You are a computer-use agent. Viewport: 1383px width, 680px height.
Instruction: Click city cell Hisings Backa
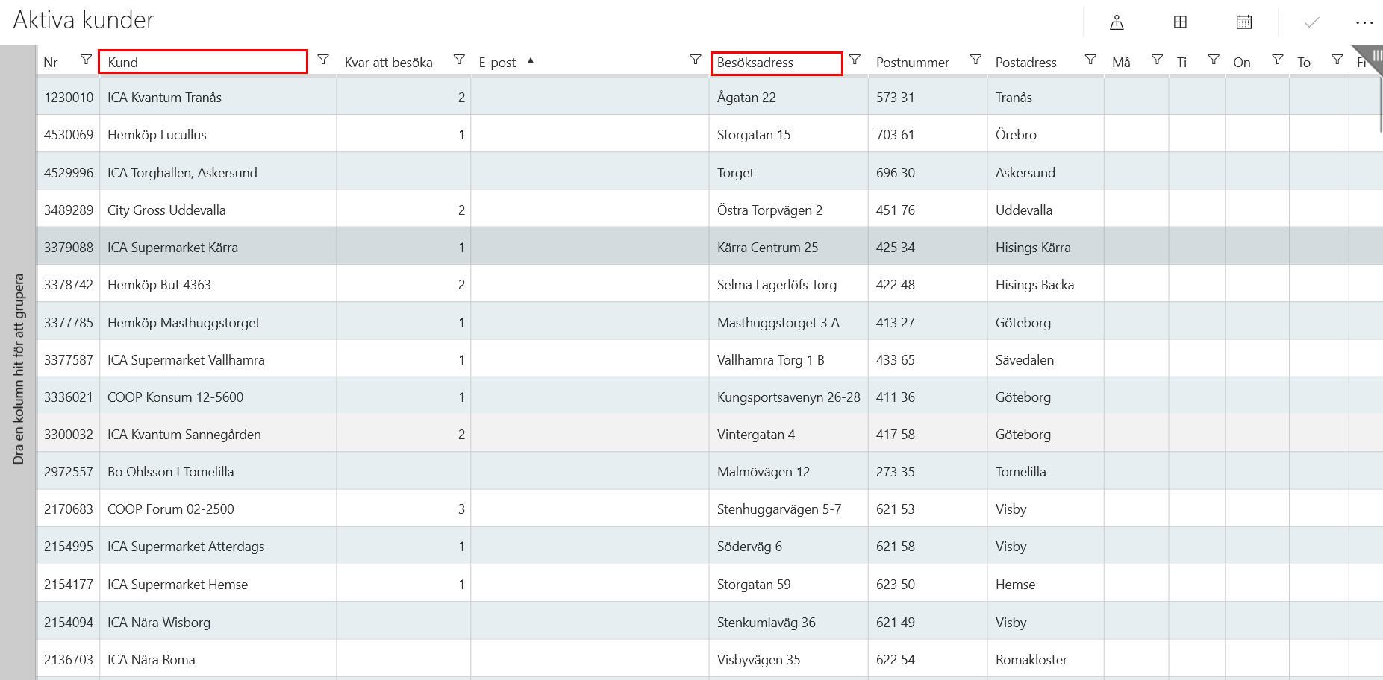[1034, 285]
